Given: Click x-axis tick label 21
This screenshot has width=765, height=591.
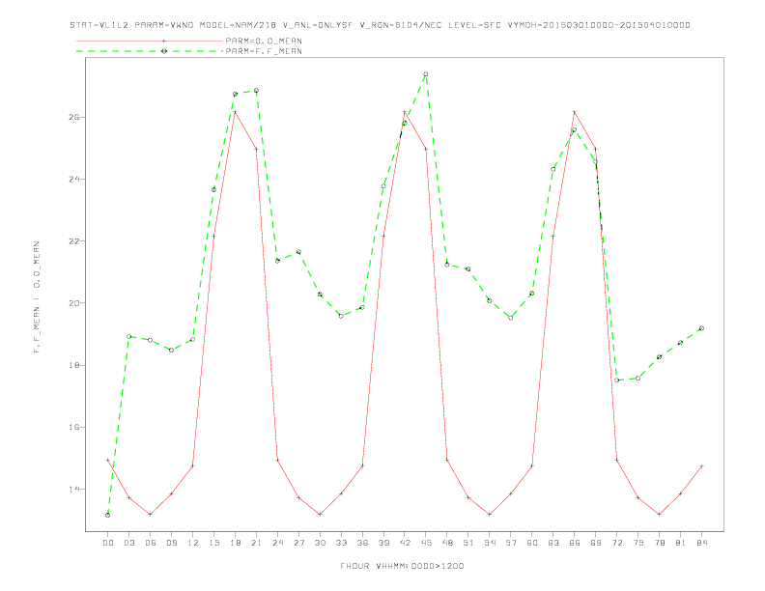Looking at the screenshot, I should tap(256, 543).
